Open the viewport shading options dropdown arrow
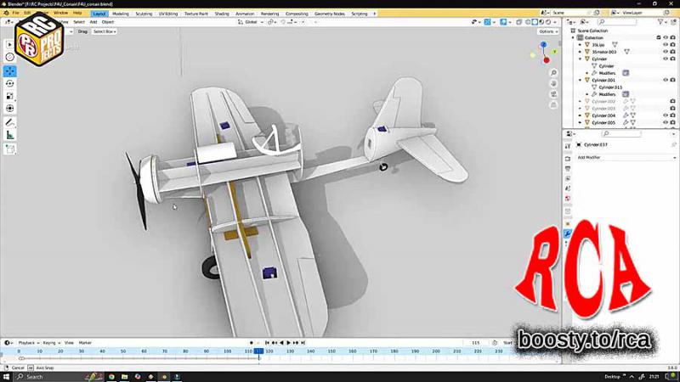This screenshot has height=382, width=680. point(556,22)
